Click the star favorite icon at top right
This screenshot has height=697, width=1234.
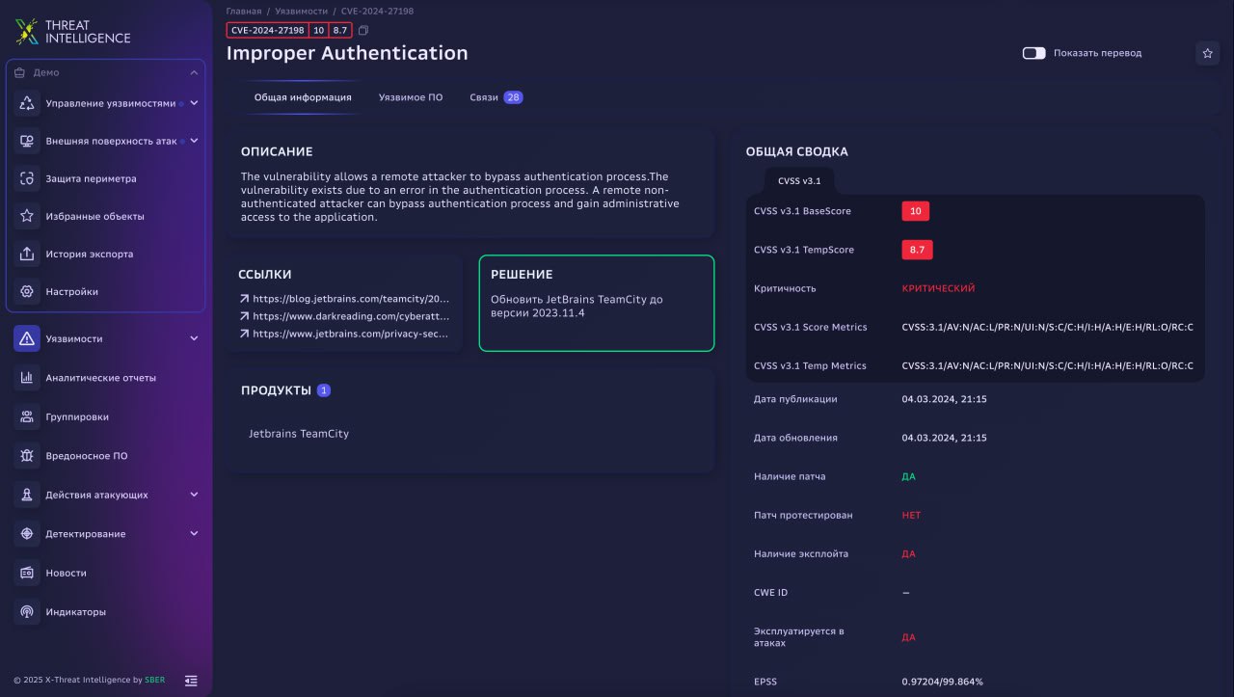click(x=1207, y=54)
